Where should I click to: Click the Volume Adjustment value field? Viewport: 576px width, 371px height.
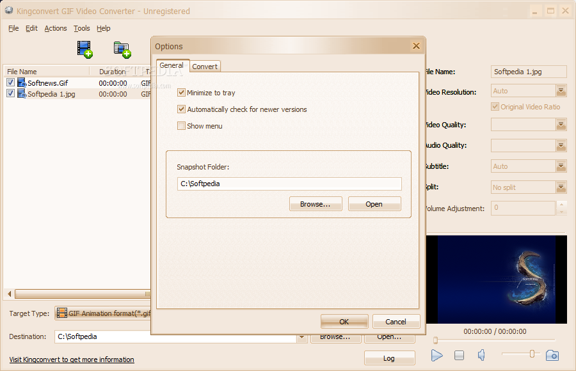click(x=523, y=208)
